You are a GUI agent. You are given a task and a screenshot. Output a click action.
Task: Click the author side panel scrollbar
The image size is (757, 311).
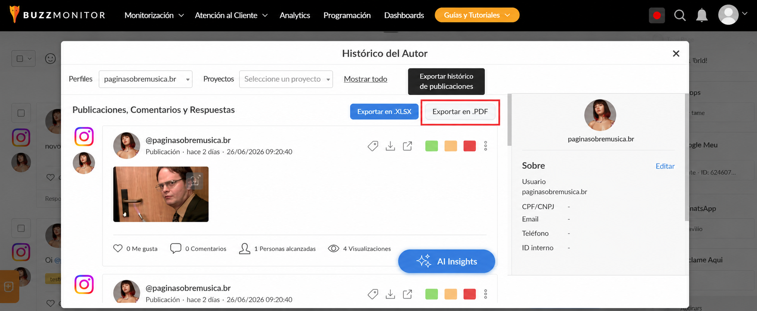pyautogui.click(x=687, y=157)
